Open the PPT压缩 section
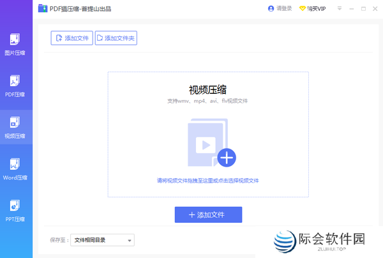This screenshot has width=383, height=258. click(15, 209)
